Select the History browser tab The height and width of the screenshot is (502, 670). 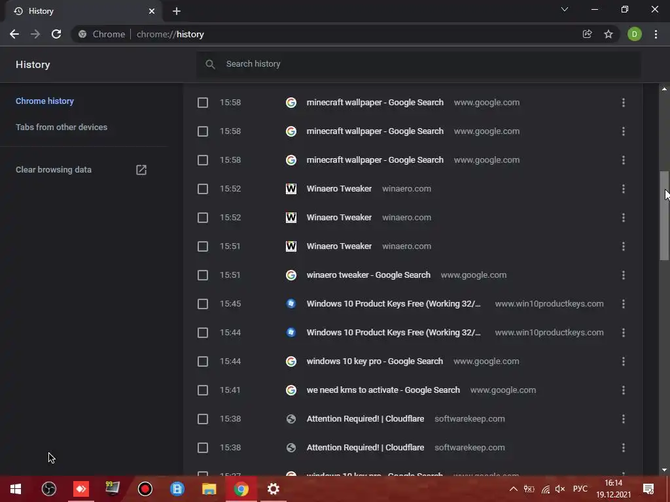pos(84,11)
